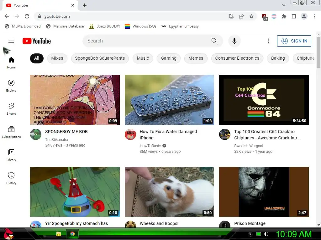Select the Music filter chip
This screenshot has height=240, width=321.
click(x=143, y=58)
